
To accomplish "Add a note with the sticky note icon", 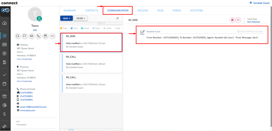I will (18, 36).
